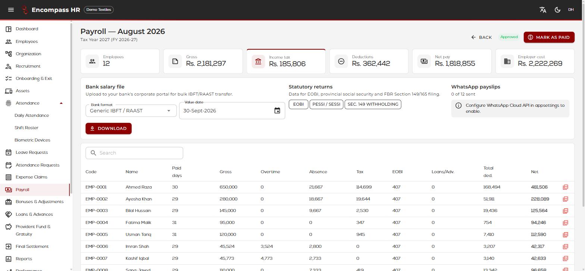Open the Demo Textiles company selector
This screenshot has height=271, width=585.
pos(99,10)
